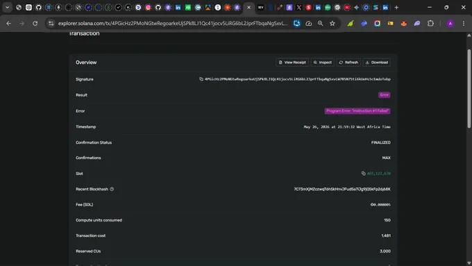Open the blue extension next to the green one
Viewport: 472px width, 266px height.
click(x=364, y=23)
